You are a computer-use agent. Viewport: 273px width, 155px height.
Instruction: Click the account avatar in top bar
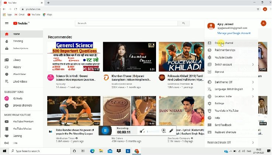click(263, 23)
